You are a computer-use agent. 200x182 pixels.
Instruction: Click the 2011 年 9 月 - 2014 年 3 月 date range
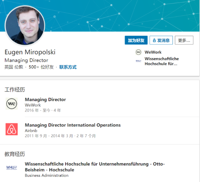pyautogui.click(x=60, y=136)
